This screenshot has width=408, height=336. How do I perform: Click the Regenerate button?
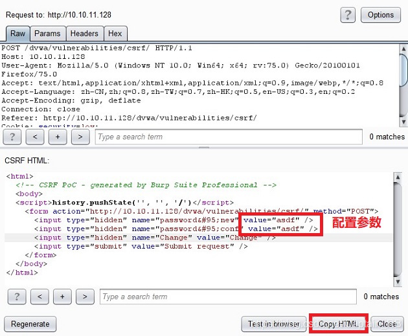[x=30, y=324]
